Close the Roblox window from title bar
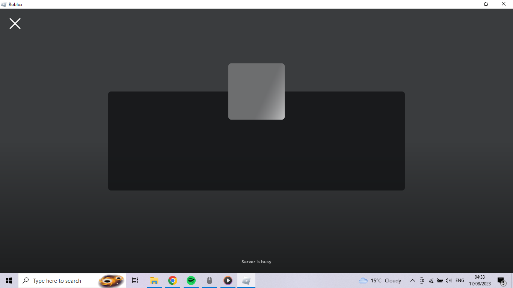The width and height of the screenshot is (513, 288). click(x=504, y=4)
